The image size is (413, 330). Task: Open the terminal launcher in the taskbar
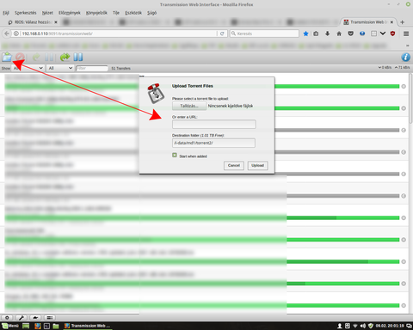coord(46,326)
